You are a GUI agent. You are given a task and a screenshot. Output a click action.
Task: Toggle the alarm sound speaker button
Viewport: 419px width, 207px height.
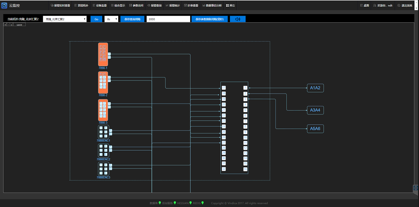238,19
